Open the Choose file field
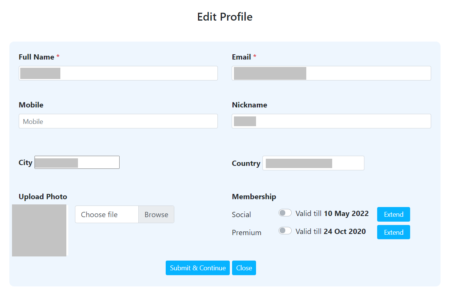 (107, 215)
